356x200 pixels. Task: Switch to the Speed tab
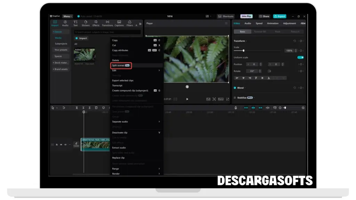(x=259, y=23)
